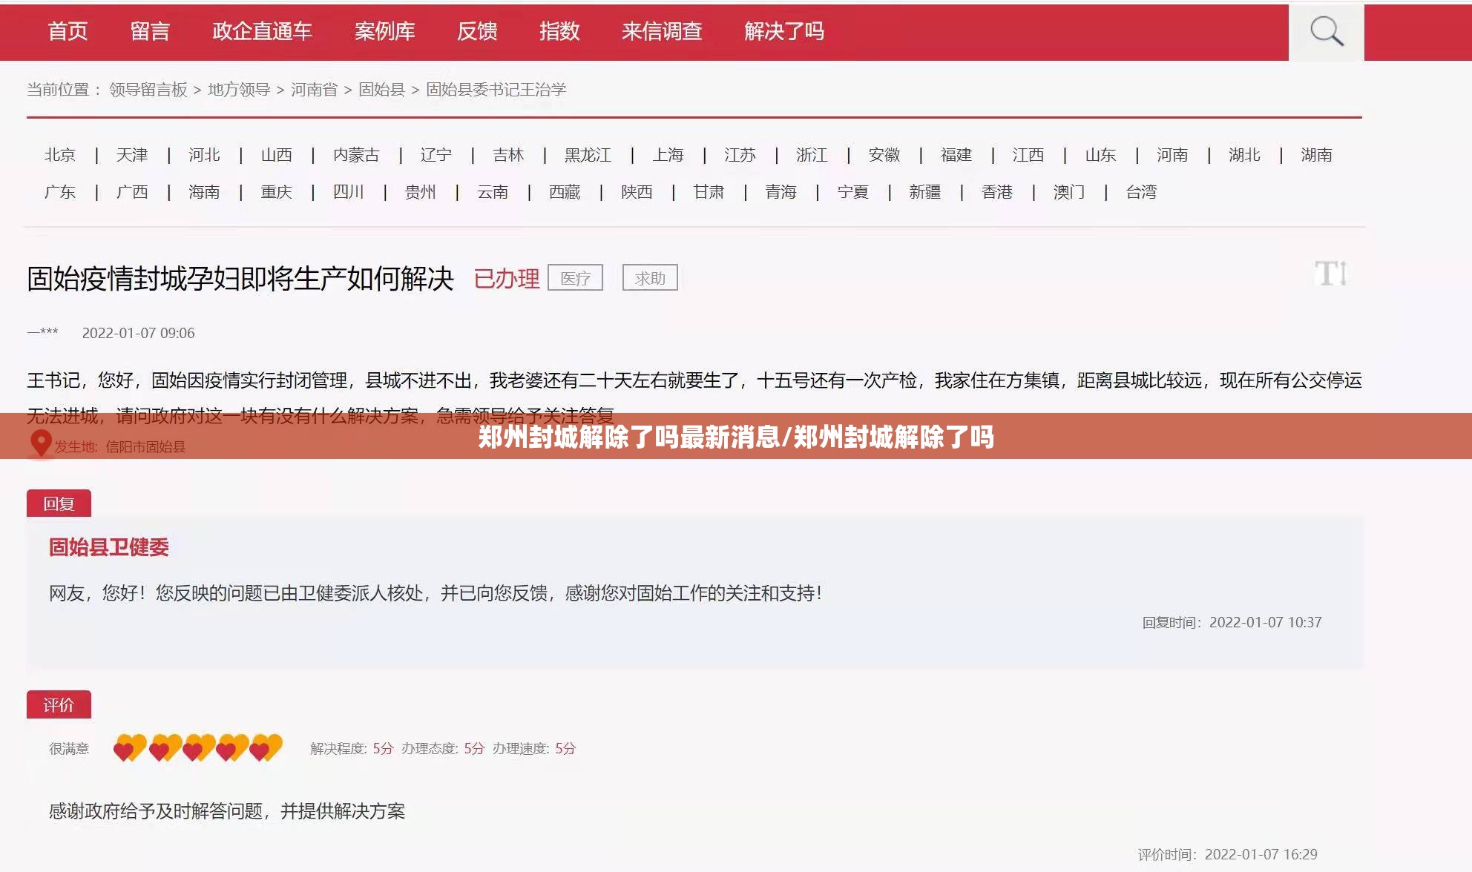
Task: Select the 湖南 province link
Action: tap(1317, 155)
